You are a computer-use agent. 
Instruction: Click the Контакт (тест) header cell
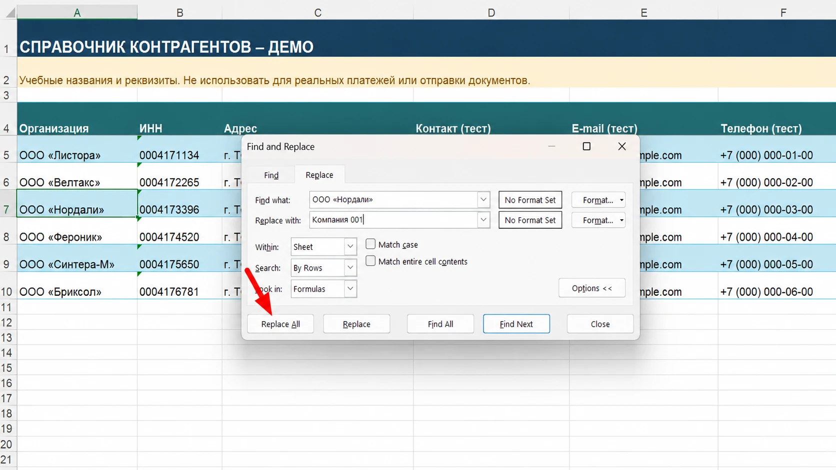coord(491,119)
